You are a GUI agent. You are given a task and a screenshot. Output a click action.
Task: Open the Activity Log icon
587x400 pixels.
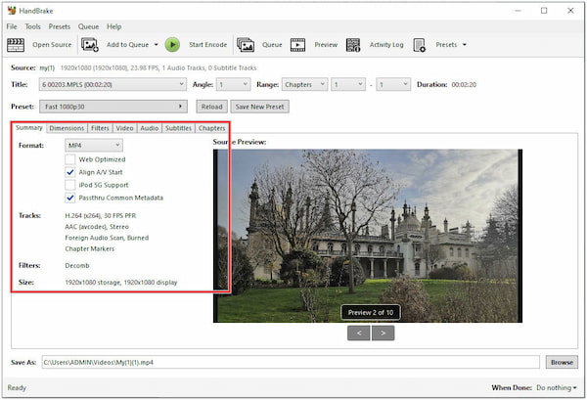click(x=353, y=44)
